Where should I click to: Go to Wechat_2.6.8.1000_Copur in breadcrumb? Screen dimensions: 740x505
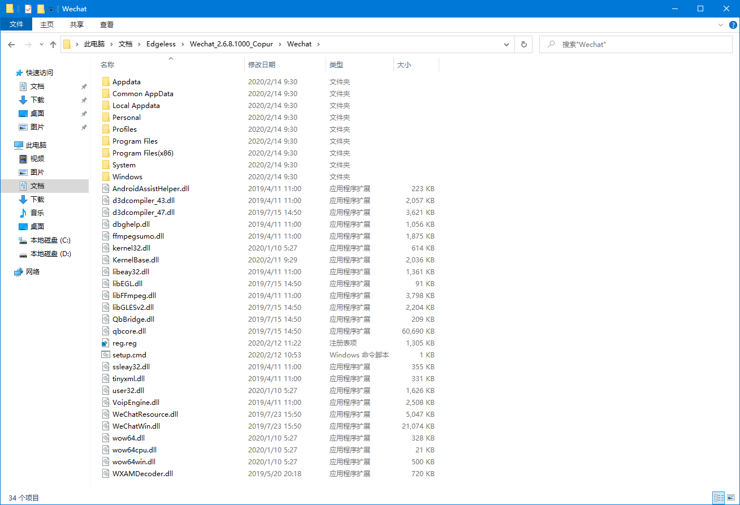click(x=231, y=44)
